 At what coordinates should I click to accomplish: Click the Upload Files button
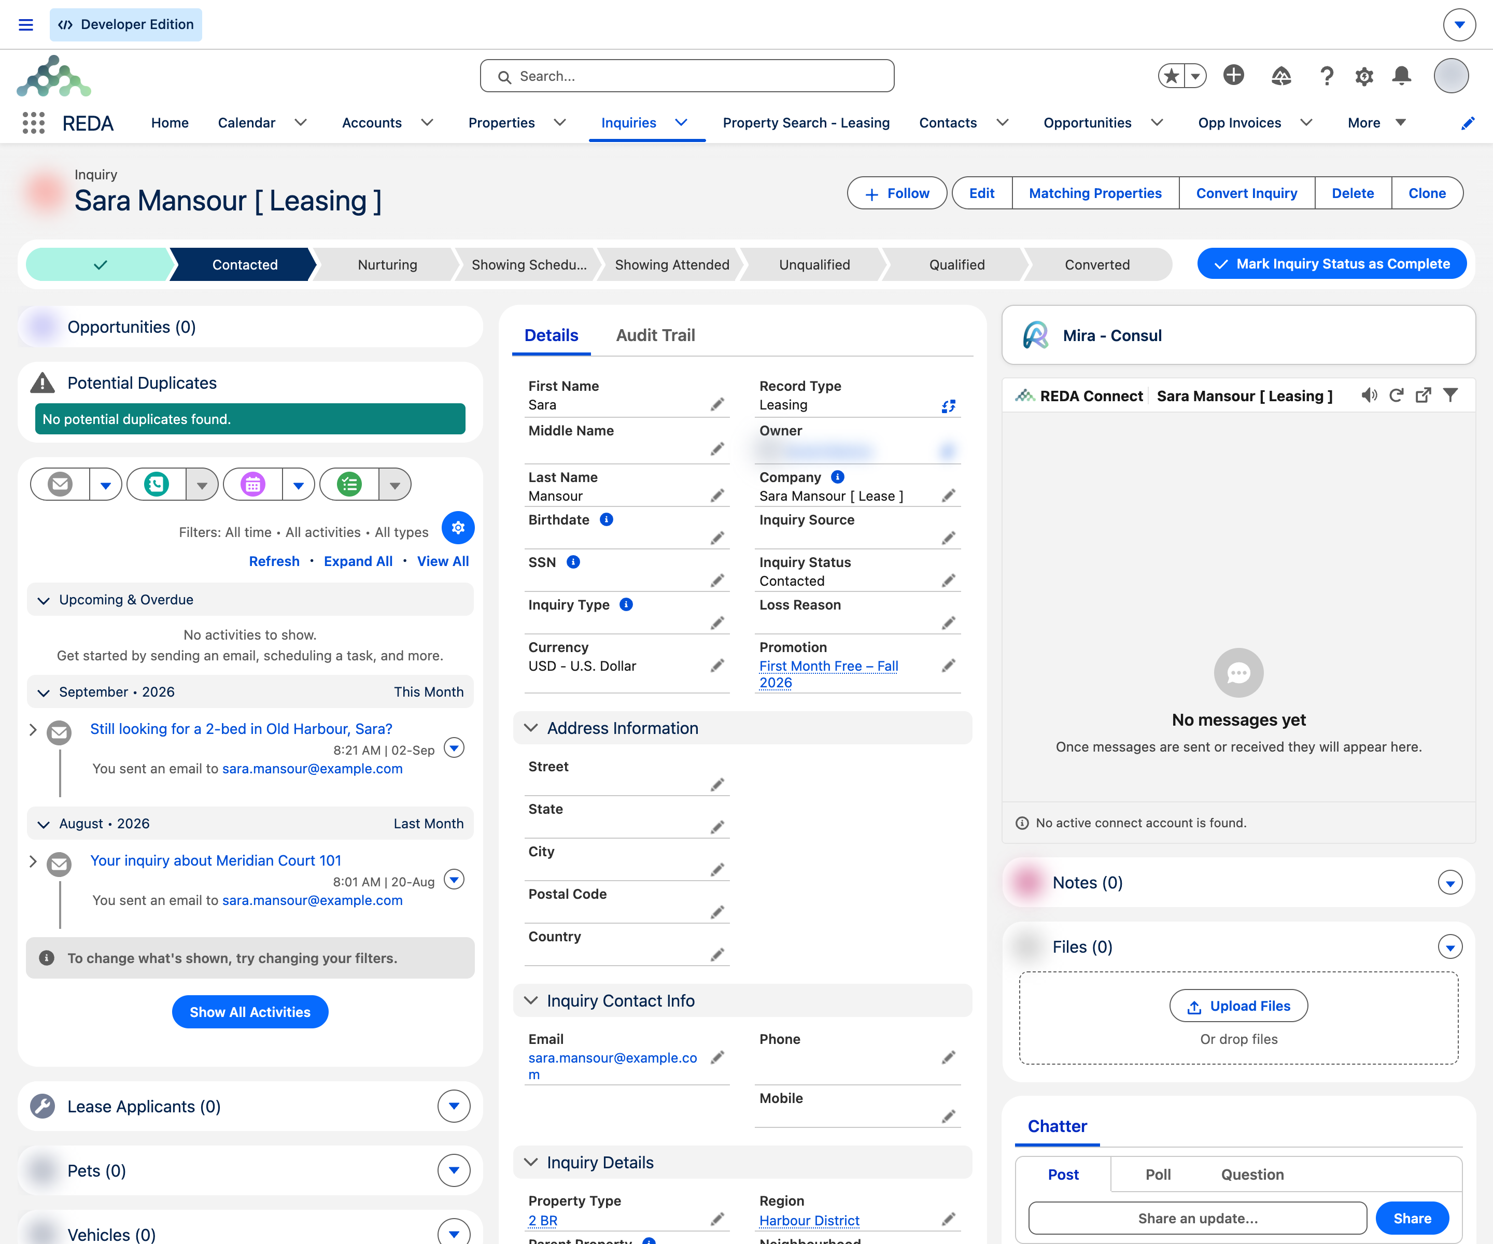click(1238, 1007)
